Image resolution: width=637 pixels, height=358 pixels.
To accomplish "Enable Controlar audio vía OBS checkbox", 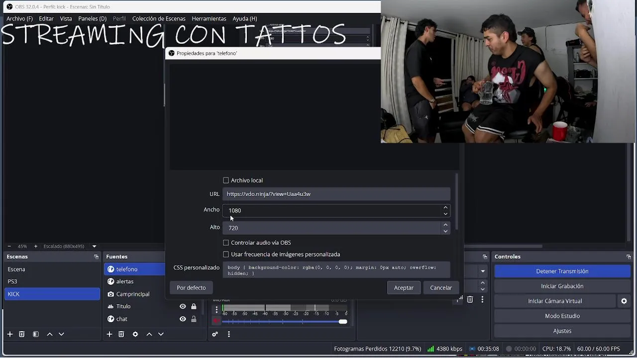I will [226, 243].
